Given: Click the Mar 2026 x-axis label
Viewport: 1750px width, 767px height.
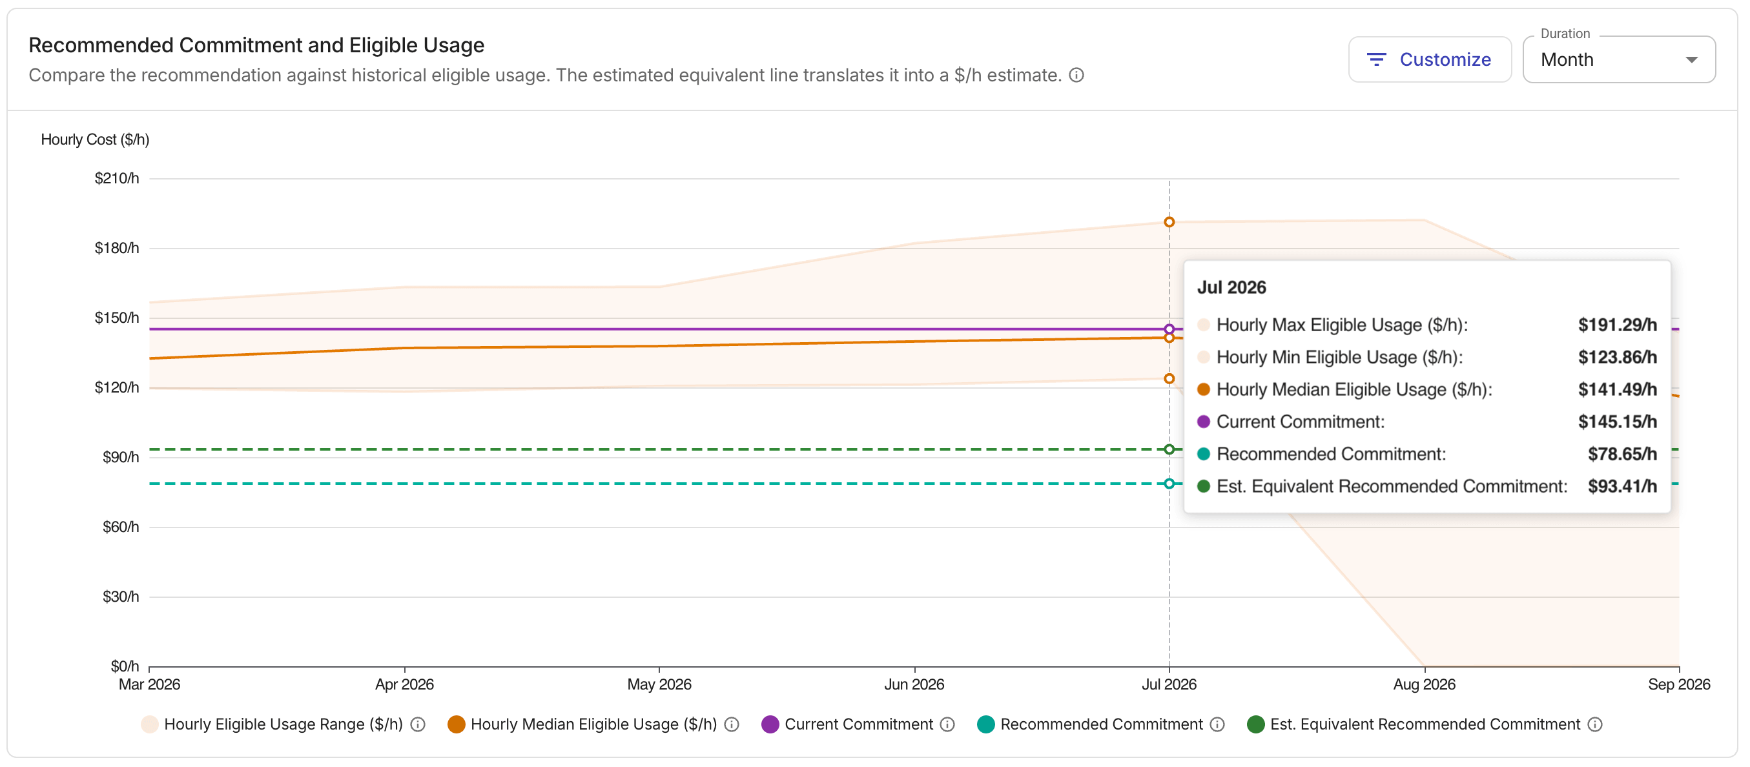Looking at the screenshot, I should pyautogui.click(x=149, y=685).
